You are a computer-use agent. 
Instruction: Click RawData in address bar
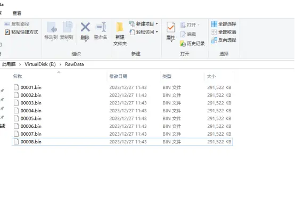[x=75, y=64]
